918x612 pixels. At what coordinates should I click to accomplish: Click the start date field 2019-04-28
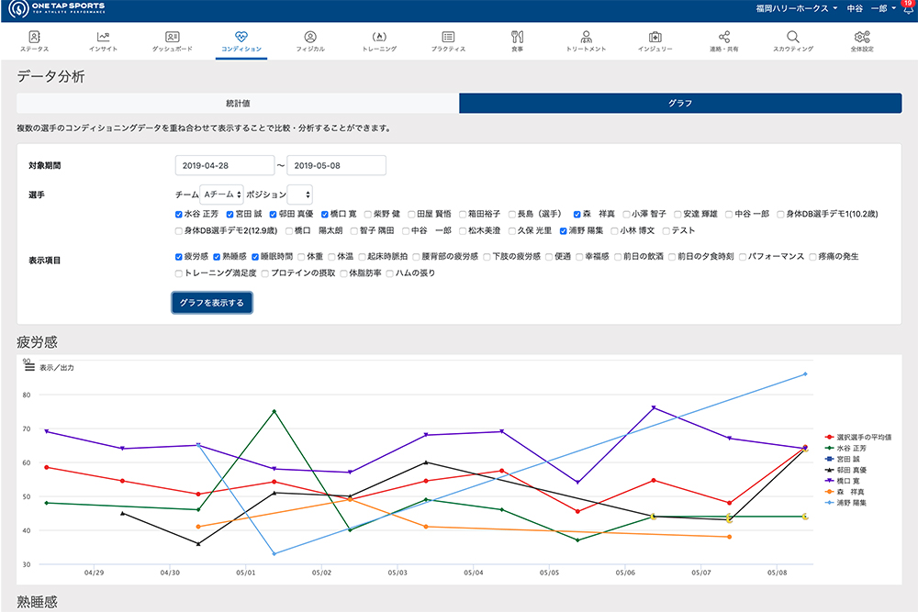(x=224, y=165)
